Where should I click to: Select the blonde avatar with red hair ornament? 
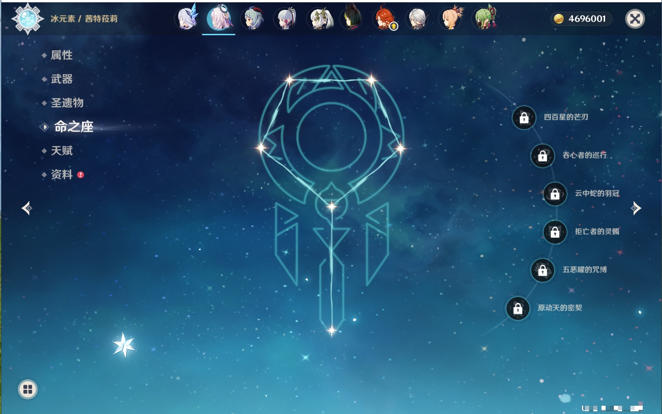tap(451, 18)
